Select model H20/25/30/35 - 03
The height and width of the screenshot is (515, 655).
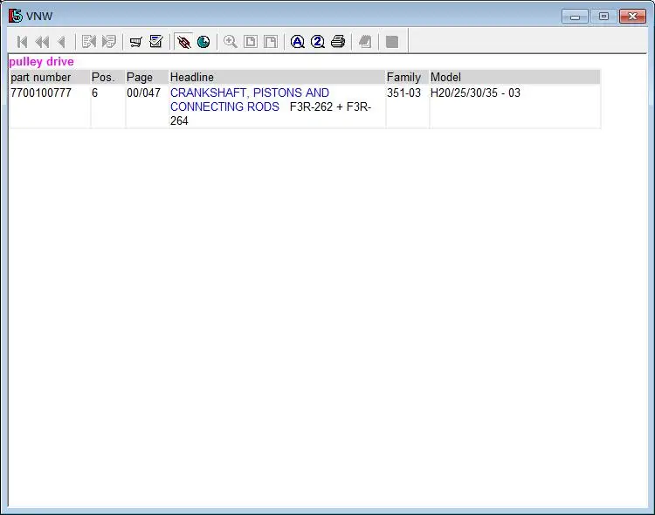point(475,93)
